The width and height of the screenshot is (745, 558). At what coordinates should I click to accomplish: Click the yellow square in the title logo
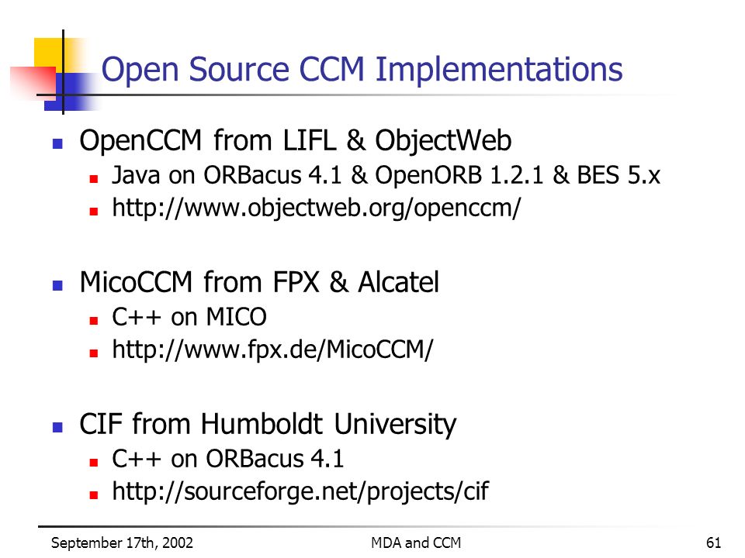tap(49, 52)
